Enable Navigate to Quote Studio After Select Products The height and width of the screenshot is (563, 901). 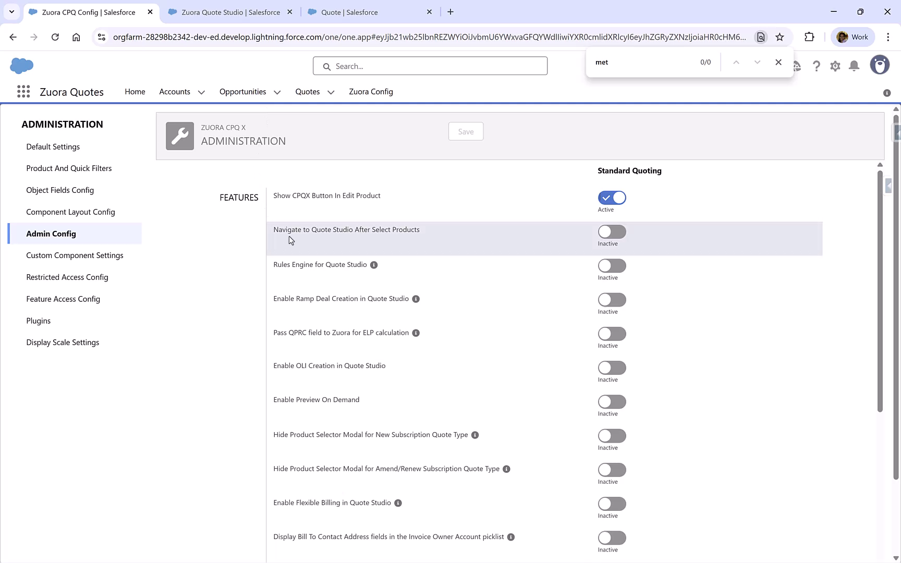[612, 231]
